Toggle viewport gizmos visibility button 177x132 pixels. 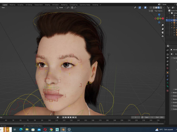(x=140, y=8)
